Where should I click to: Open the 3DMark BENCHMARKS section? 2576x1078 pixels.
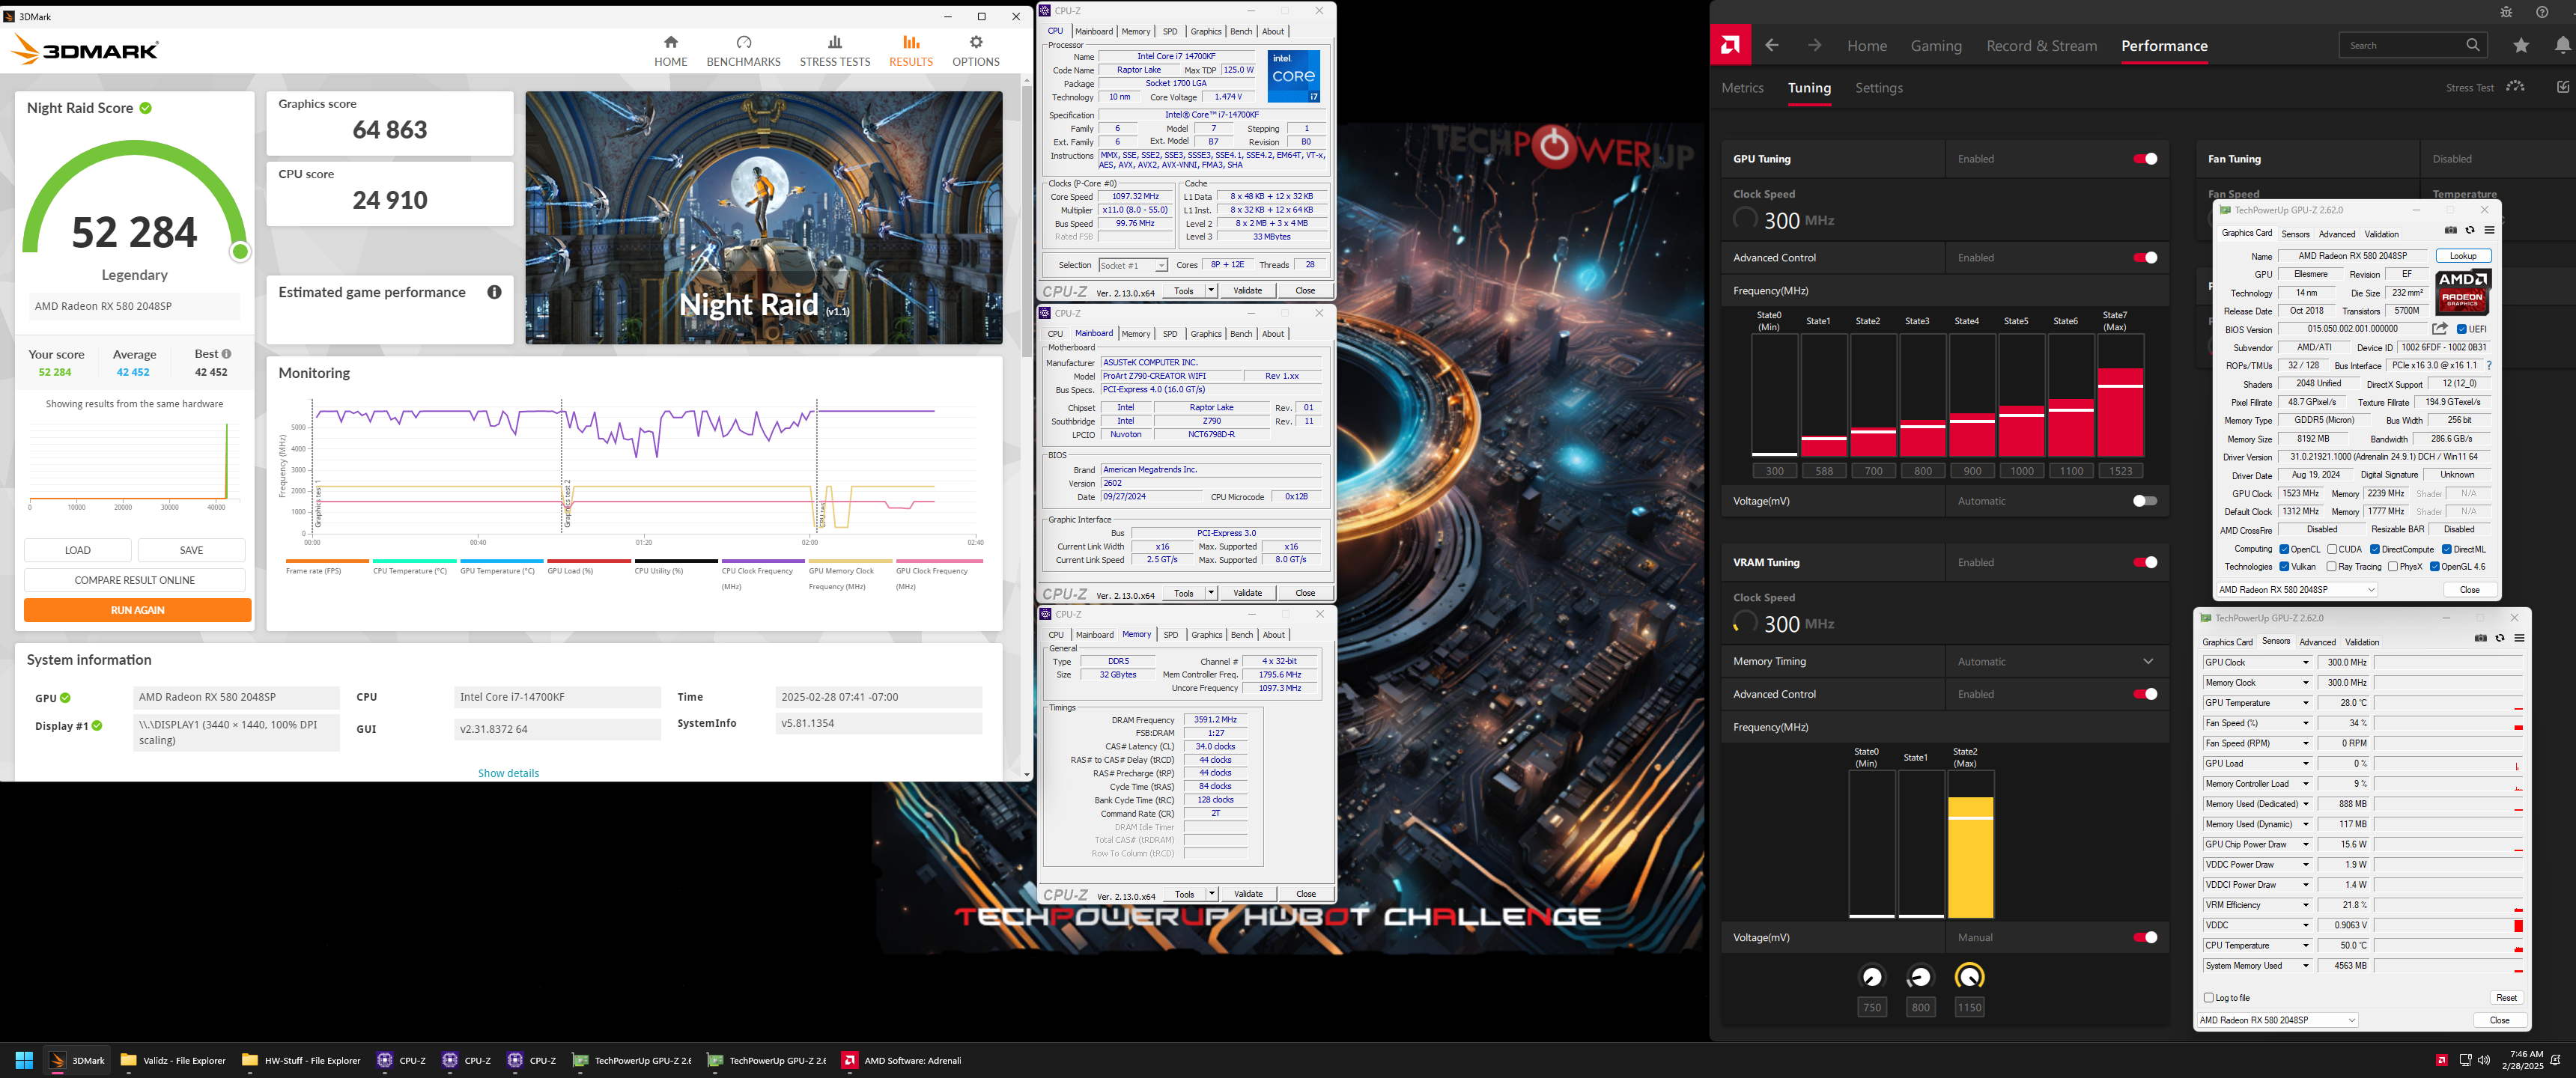743,51
